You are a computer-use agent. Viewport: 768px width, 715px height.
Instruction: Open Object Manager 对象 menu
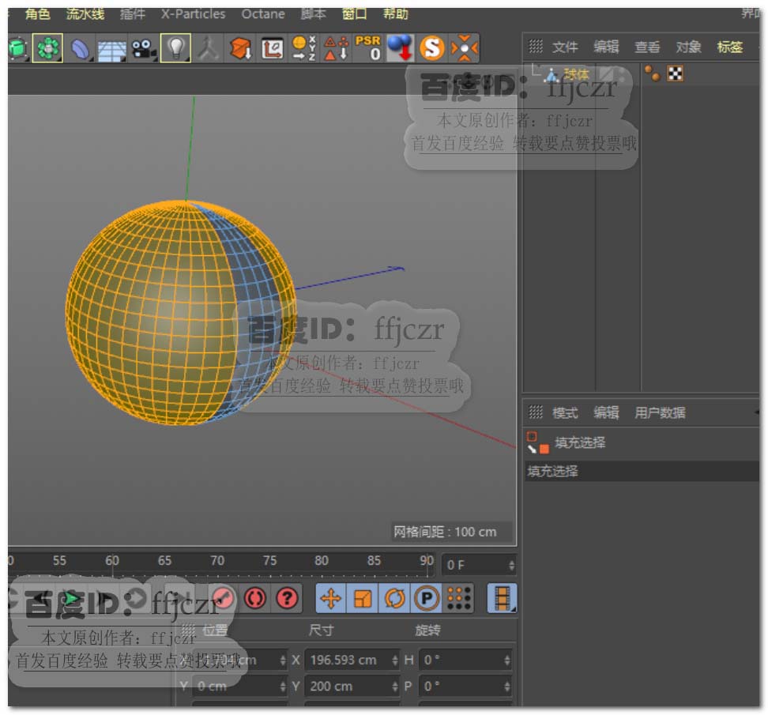click(689, 47)
